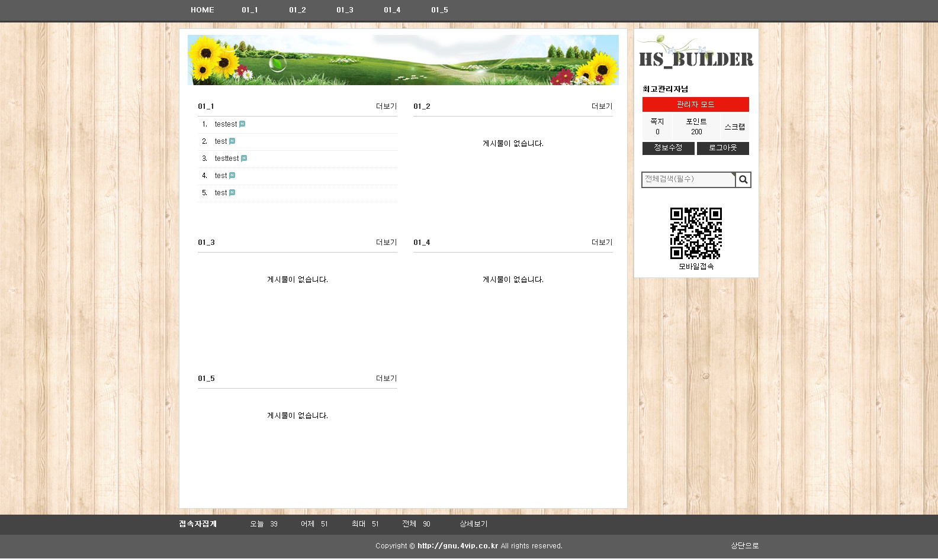938x559 pixels.
Task: View 상세보기 visitor statistics
Action: (473, 524)
